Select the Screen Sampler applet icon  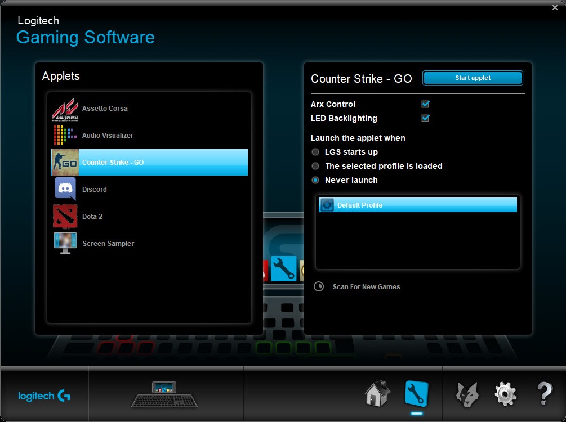coord(65,243)
